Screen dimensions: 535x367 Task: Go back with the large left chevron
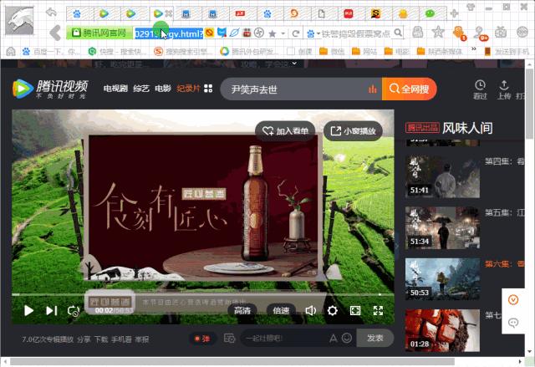(55, 33)
